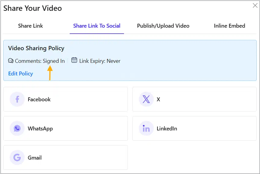Select the Gmail icon

[x=17, y=157]
